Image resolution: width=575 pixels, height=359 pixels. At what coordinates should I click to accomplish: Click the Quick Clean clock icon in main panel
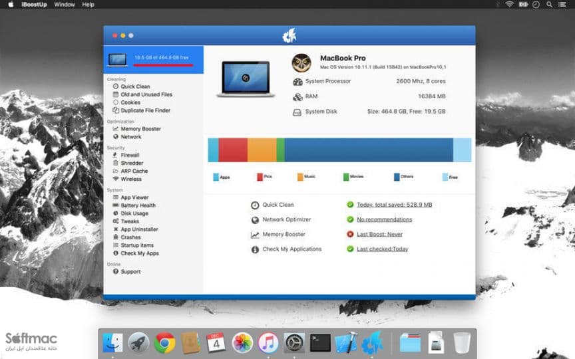point(255,205)
